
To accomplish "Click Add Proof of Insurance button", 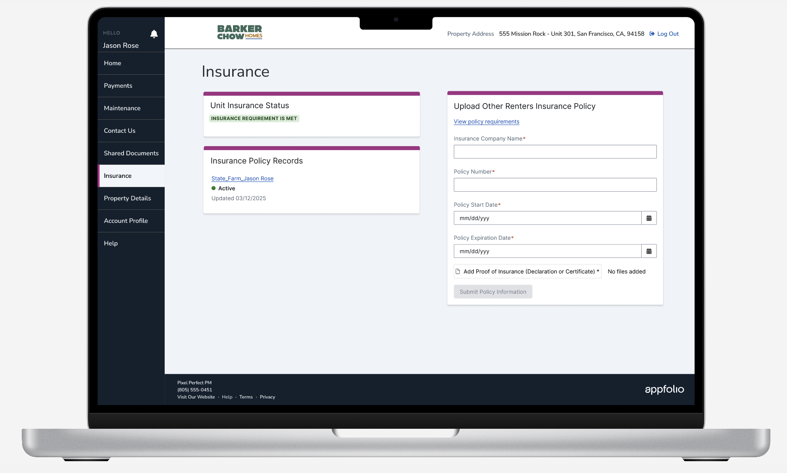I will point(528,271).
